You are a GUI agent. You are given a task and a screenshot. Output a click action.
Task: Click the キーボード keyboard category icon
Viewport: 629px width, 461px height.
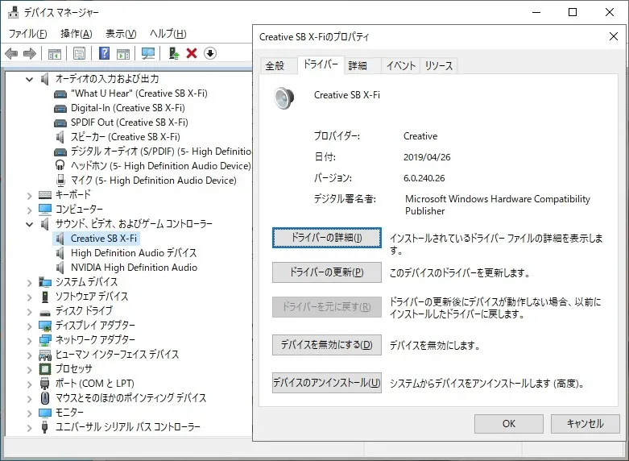[x=45, y=195]
